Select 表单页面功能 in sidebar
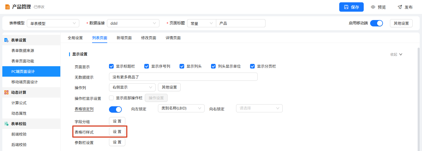 point(31,61)
